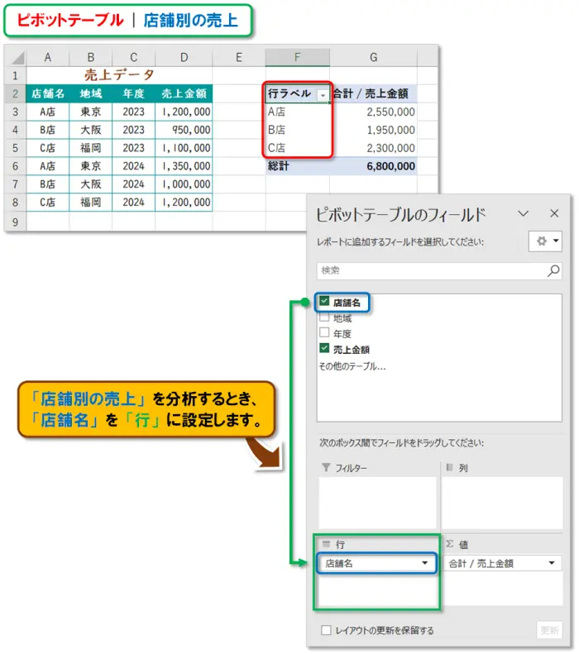This screenshot has height=654, width=579.
Task: Open dropdown of 店舗名 in rows area
Action: click(x=424, y=563)
